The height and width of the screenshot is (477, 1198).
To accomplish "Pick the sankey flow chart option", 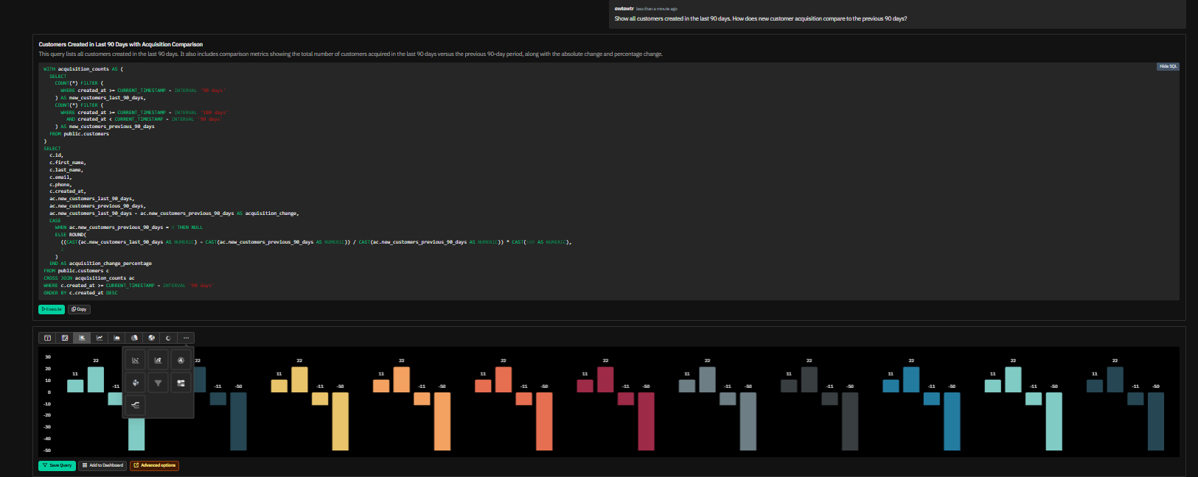I will [x=135, y=405].
